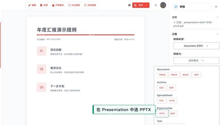Click the Spreadsheet group heading
This screenshot has height=125, width=222.
[165, 95]
